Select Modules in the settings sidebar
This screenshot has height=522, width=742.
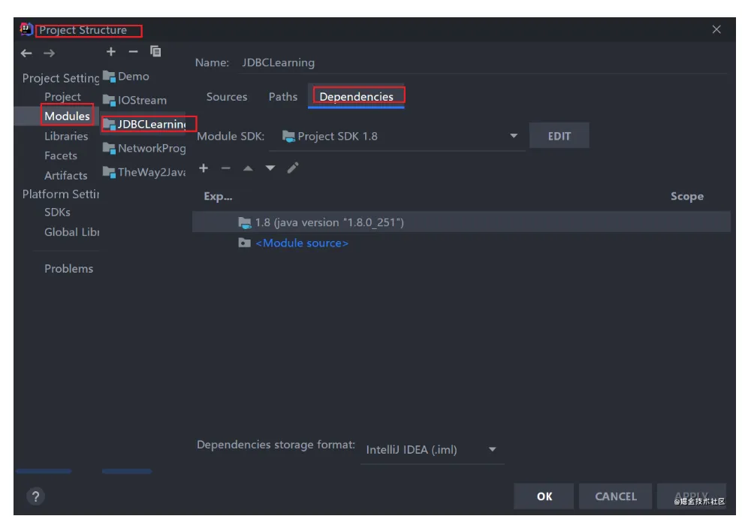tap(67, 116)
